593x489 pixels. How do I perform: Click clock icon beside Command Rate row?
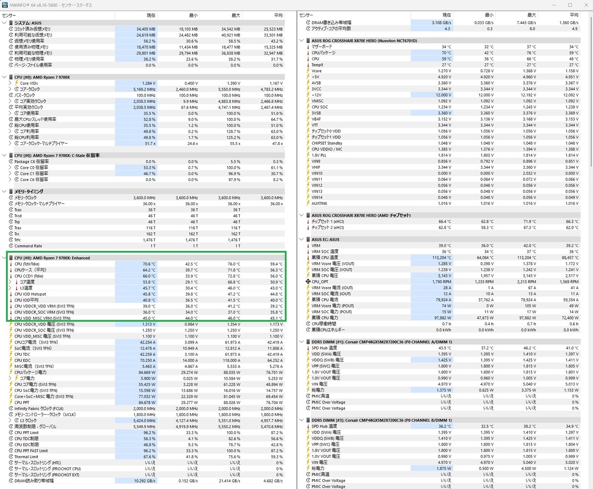11,245
